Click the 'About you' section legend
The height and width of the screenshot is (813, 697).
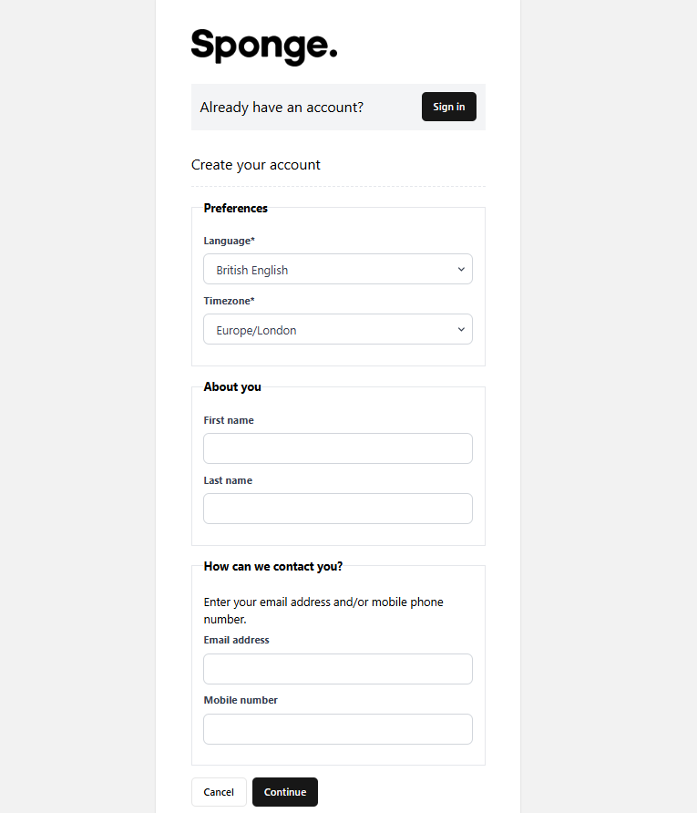(232, 387)
